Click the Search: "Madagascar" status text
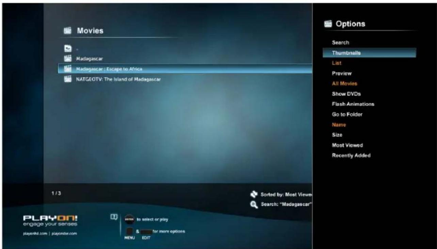Viewport: 437px width, 249px height. (x=287, y=204)
